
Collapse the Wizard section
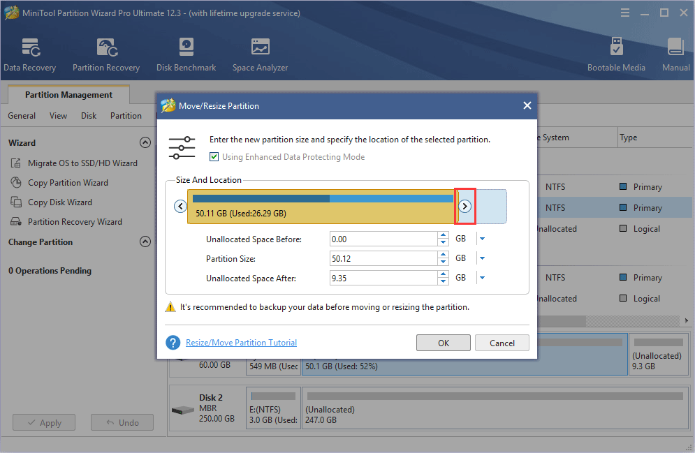click(x=145, y=142)
